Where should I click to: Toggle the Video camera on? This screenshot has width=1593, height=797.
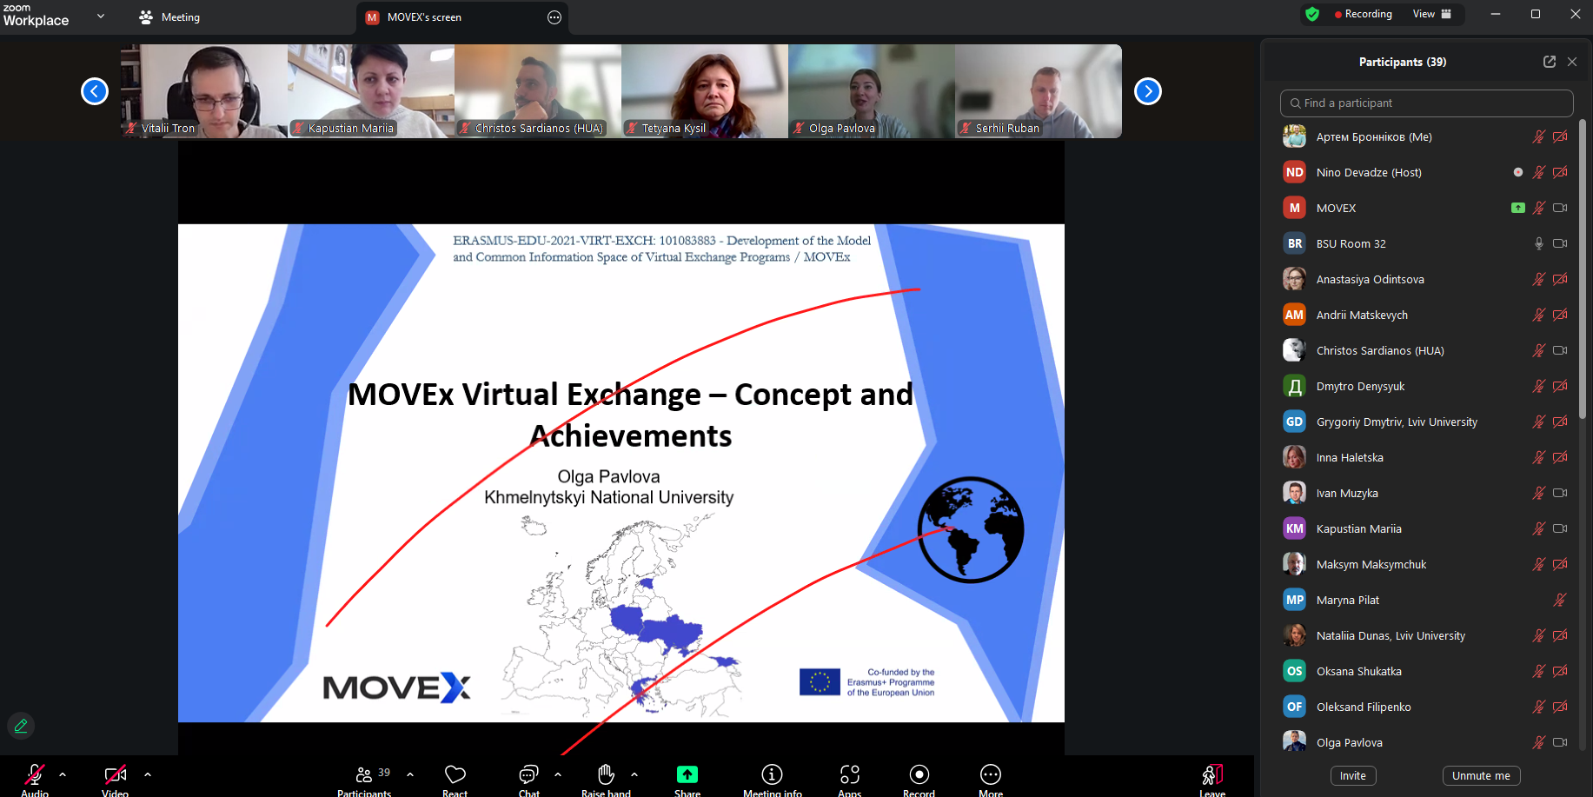(x=115, y=774)
